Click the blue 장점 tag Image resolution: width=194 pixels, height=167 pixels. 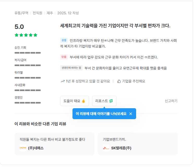point(64,40)
